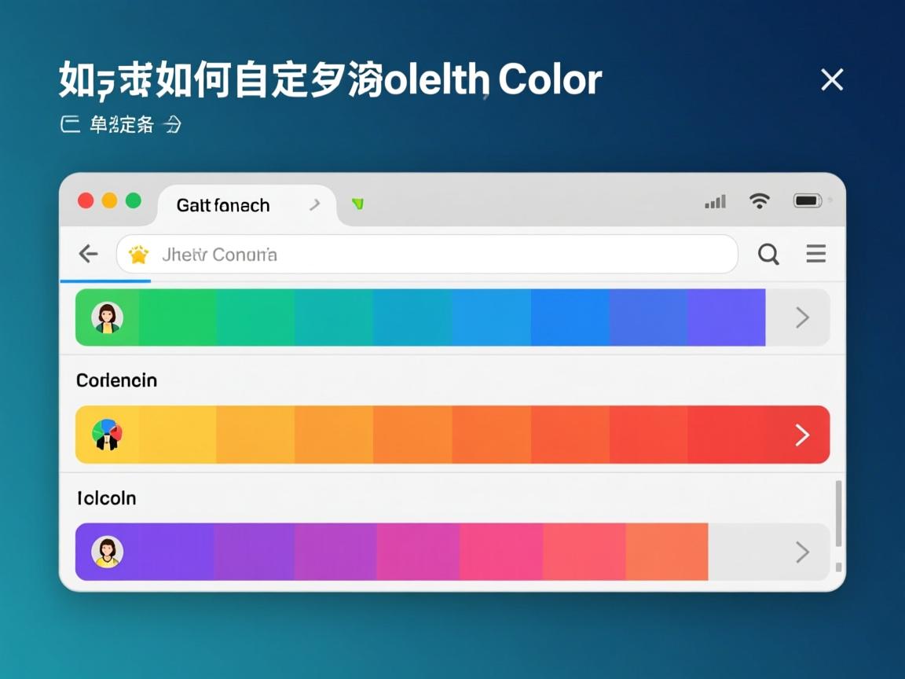905x679 pixels.
Task: Open the hamburger menu icon
Action: pos(815,254)
